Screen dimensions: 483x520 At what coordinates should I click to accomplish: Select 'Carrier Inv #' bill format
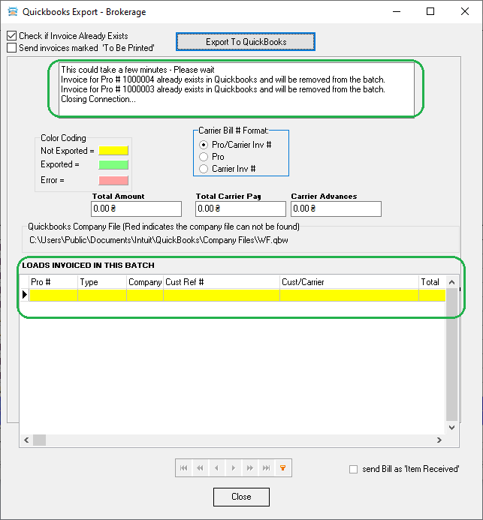click(203, 169)
